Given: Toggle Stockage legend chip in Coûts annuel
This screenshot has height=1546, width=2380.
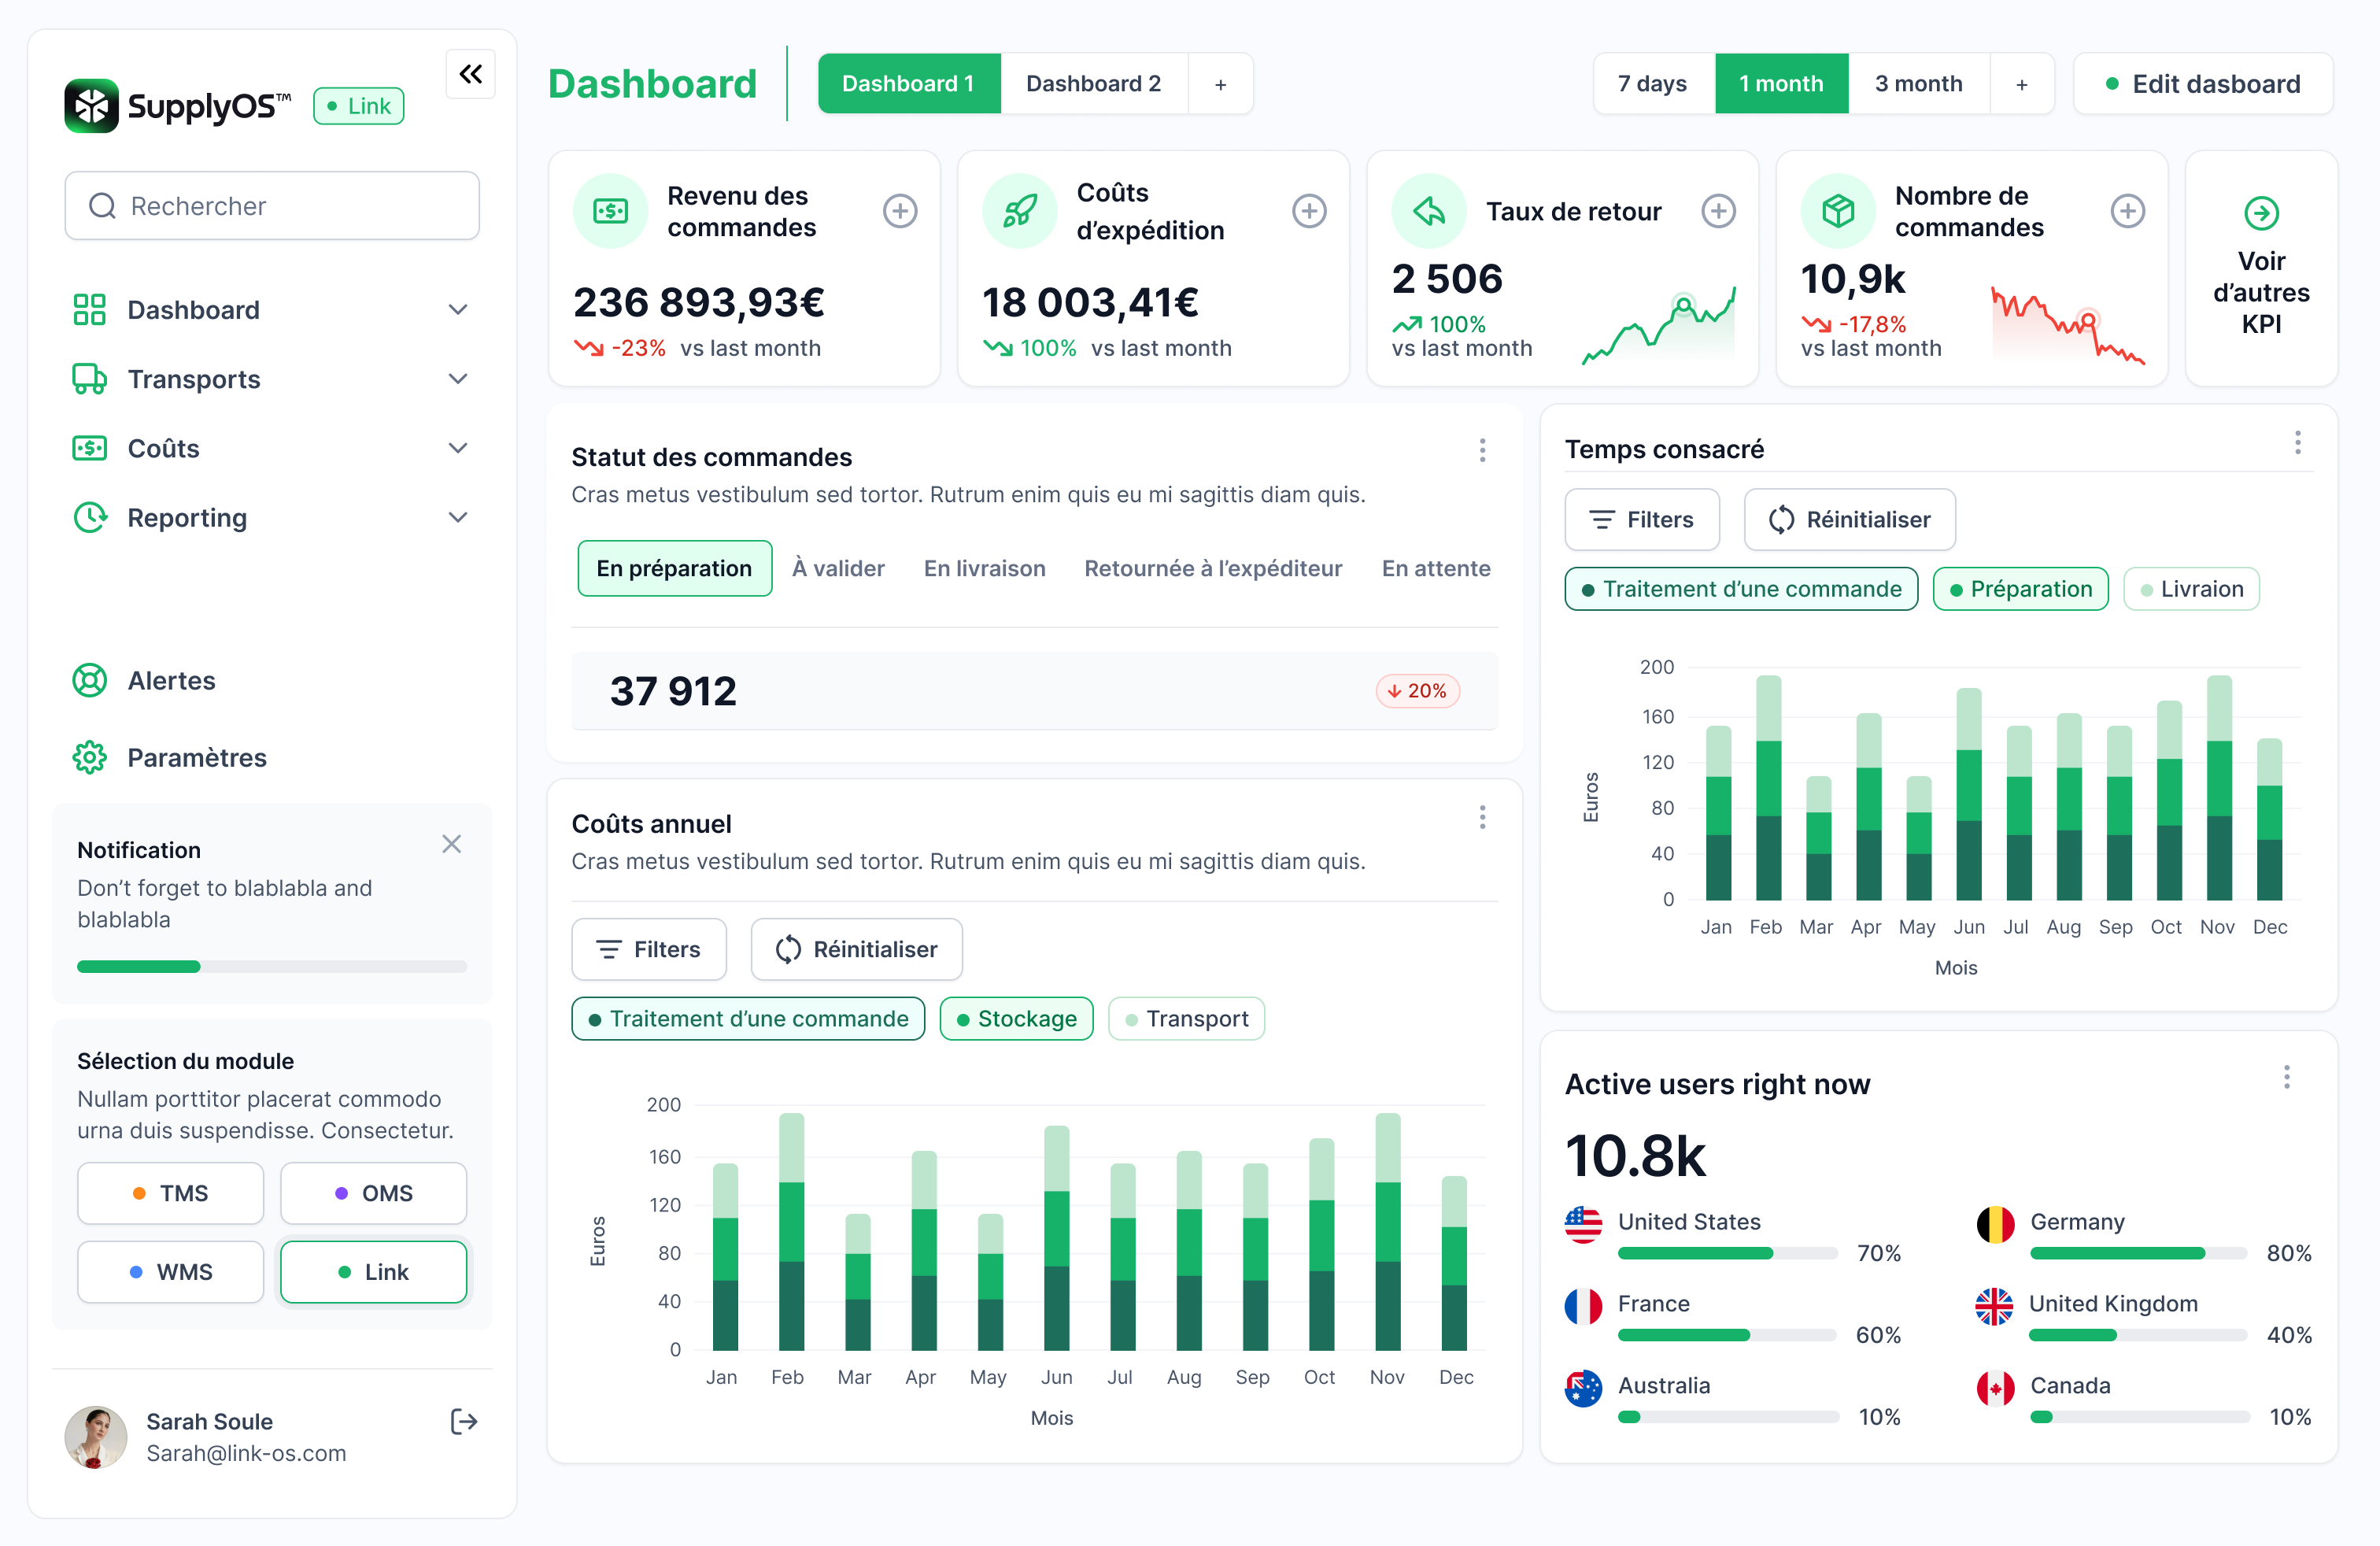Looking at the screenshot, I should pyautogui.click(x=1016, y=1018).
